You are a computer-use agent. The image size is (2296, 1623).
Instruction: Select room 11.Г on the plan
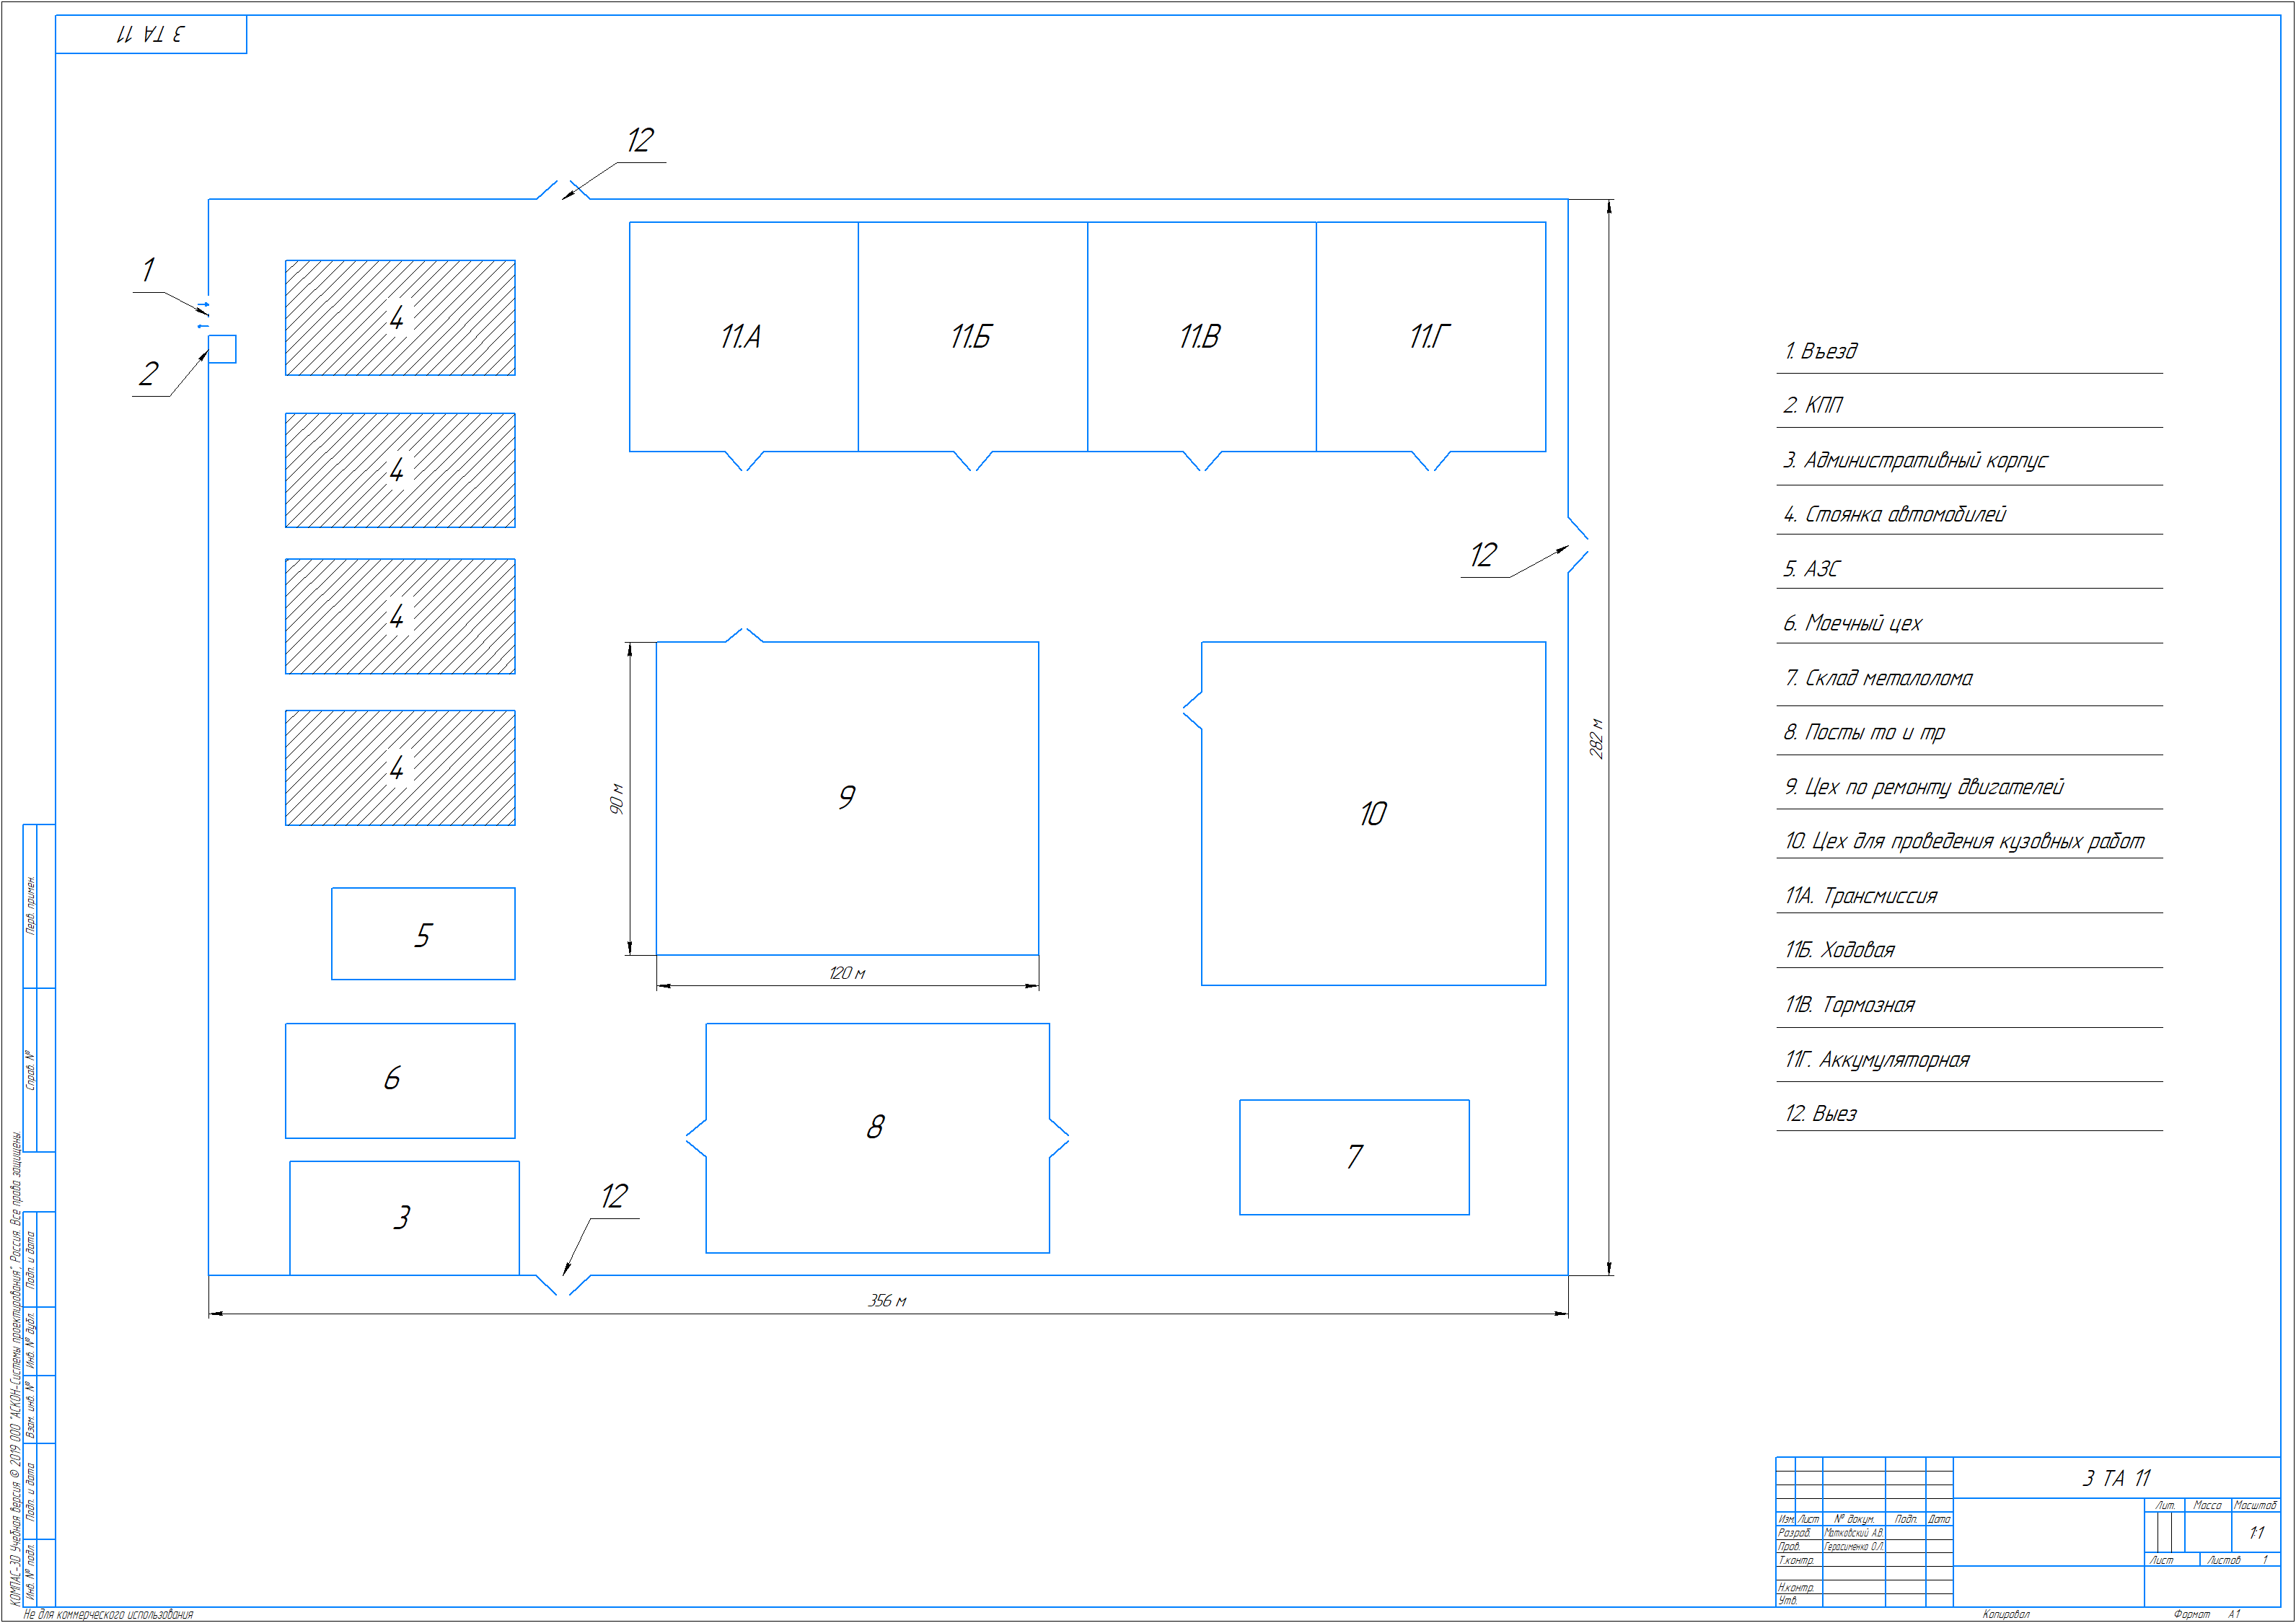(1429, 337)
